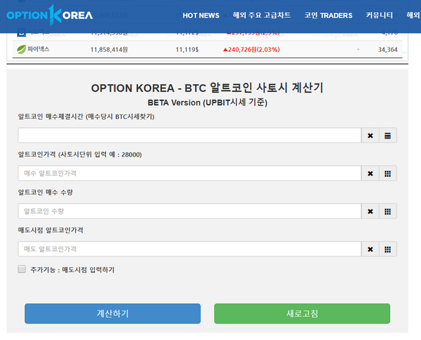Image resolution: width=421 pixels, height=340 pixels.
Task: Click into 매도 알트코인가격 input field
Action: (x=189, y=249)
